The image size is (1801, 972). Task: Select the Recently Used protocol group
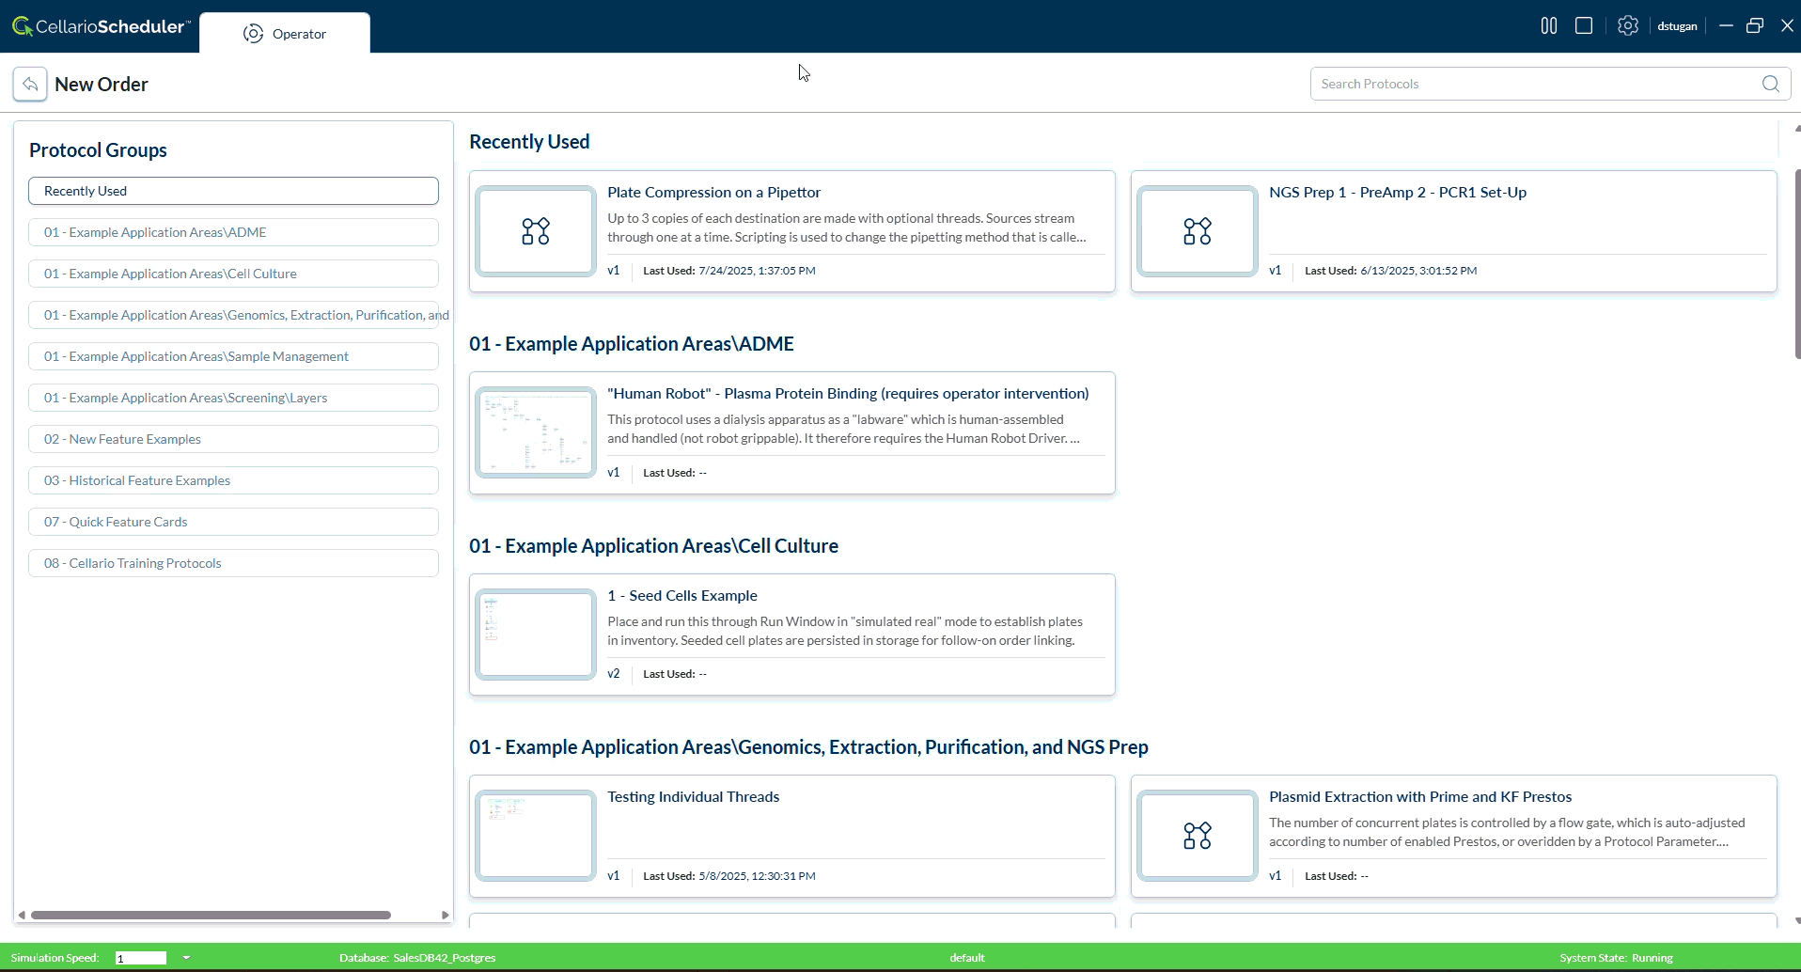[x=233, y=191]
